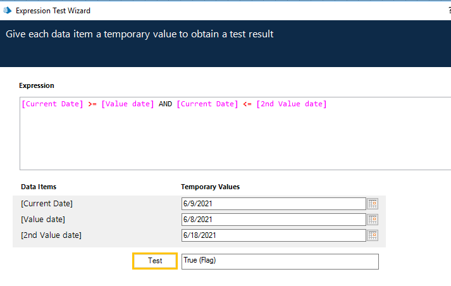Click the True (Flag) result box
This screenshot has width=451, height=286.
click(x=280, y=261)
